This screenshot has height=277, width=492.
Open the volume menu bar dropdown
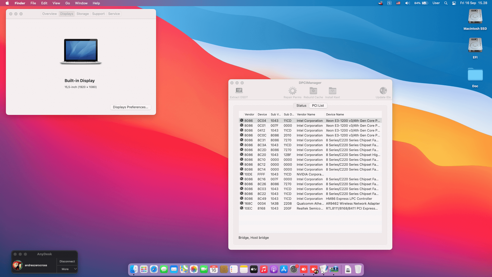pyautogui.click(x=407, y=3)
